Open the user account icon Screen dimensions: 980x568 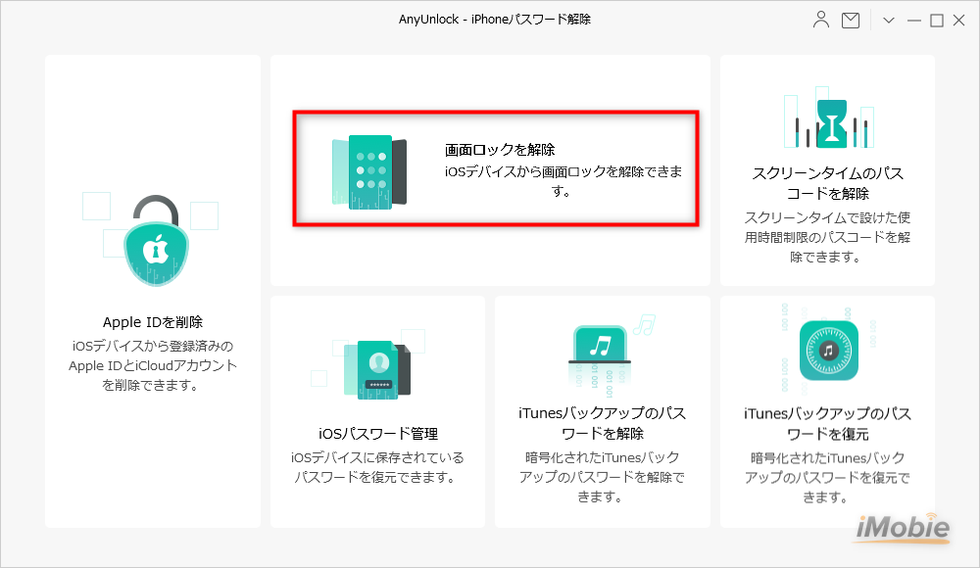tap(820, 20)
